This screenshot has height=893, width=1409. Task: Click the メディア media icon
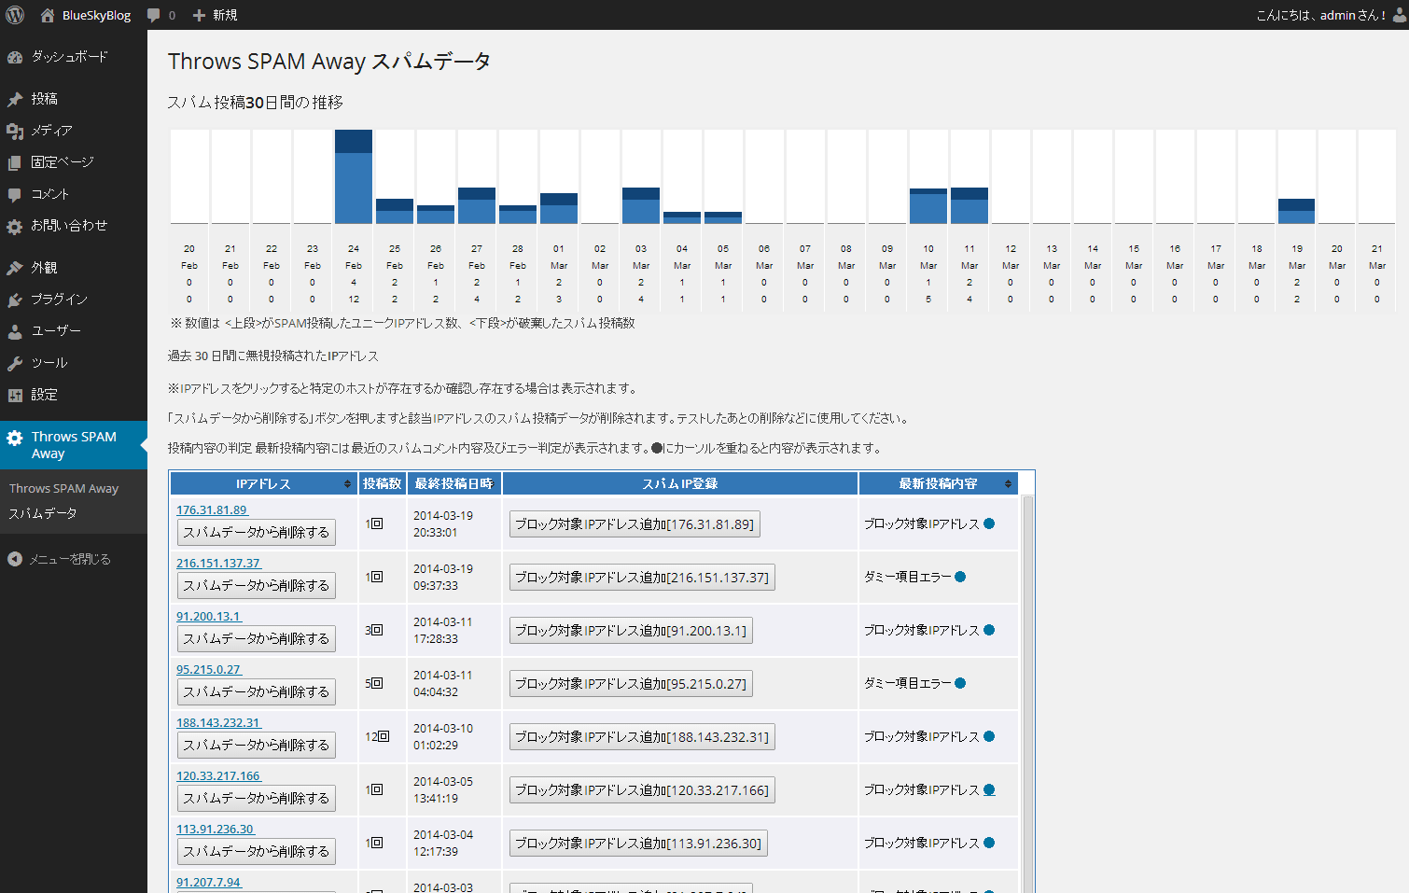[15, 131]
